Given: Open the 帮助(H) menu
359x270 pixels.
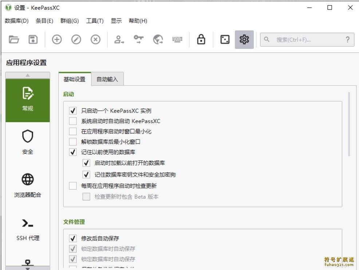Looking at the screenshot, I should 138,21.
